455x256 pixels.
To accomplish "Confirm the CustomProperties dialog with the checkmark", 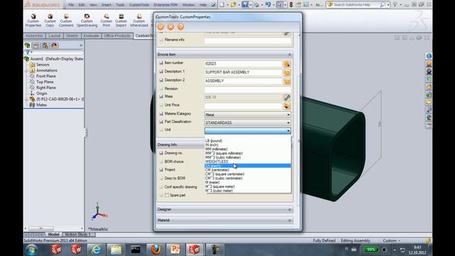I will coord(161,27).
